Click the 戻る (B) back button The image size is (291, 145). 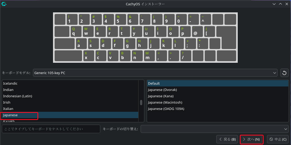pos(227,139)
